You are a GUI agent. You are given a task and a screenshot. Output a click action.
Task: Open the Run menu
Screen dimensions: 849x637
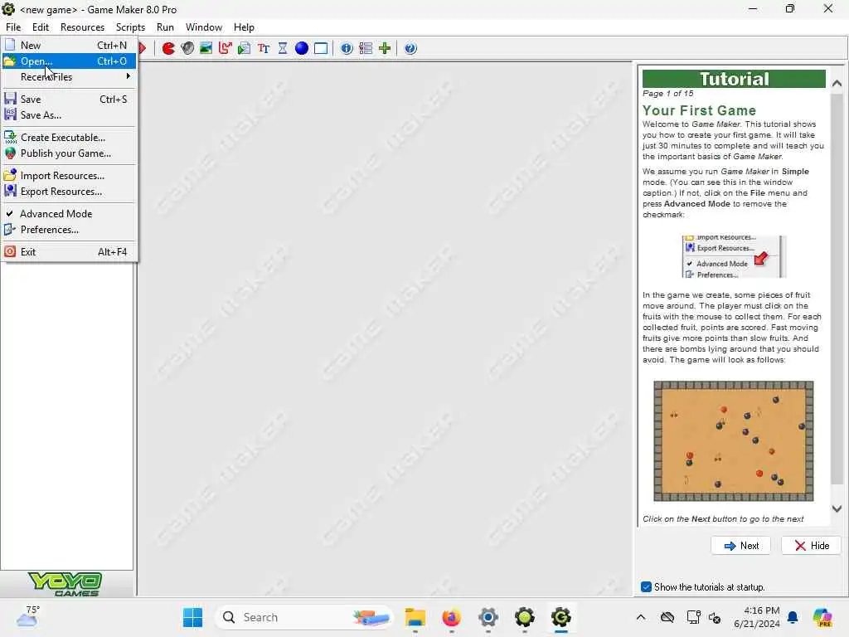(165, 27)
